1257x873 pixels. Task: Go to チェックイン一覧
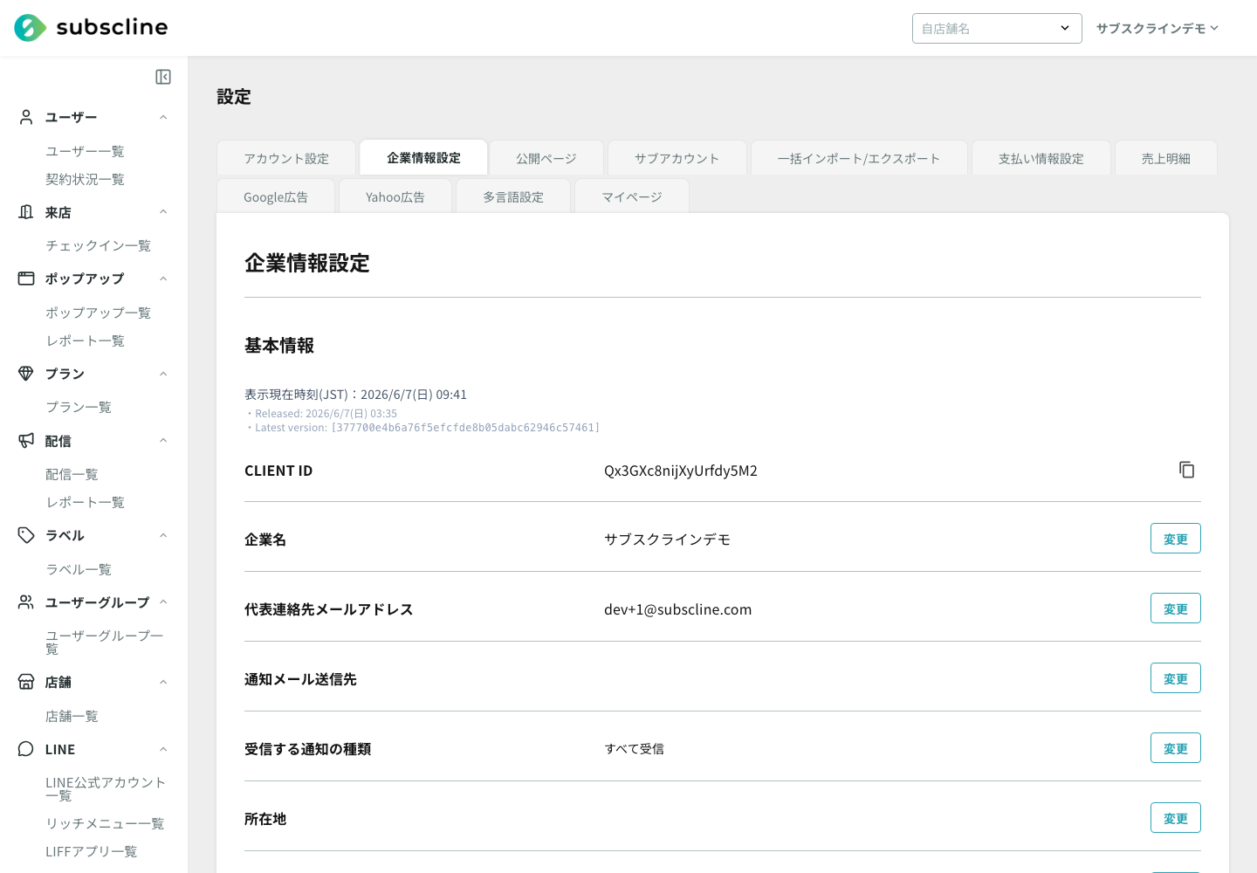coord(98,245)
